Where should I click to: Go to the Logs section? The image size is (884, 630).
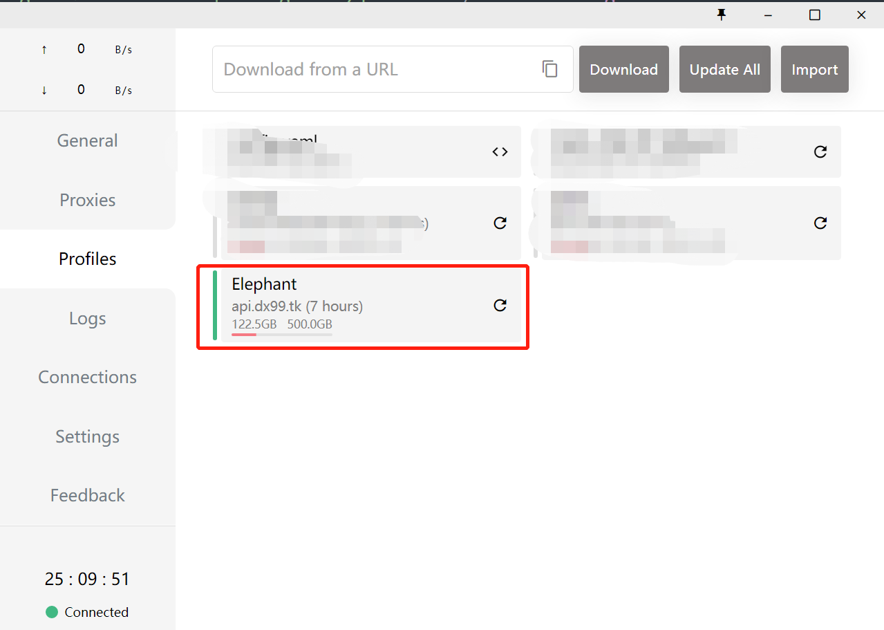point(87,319)
